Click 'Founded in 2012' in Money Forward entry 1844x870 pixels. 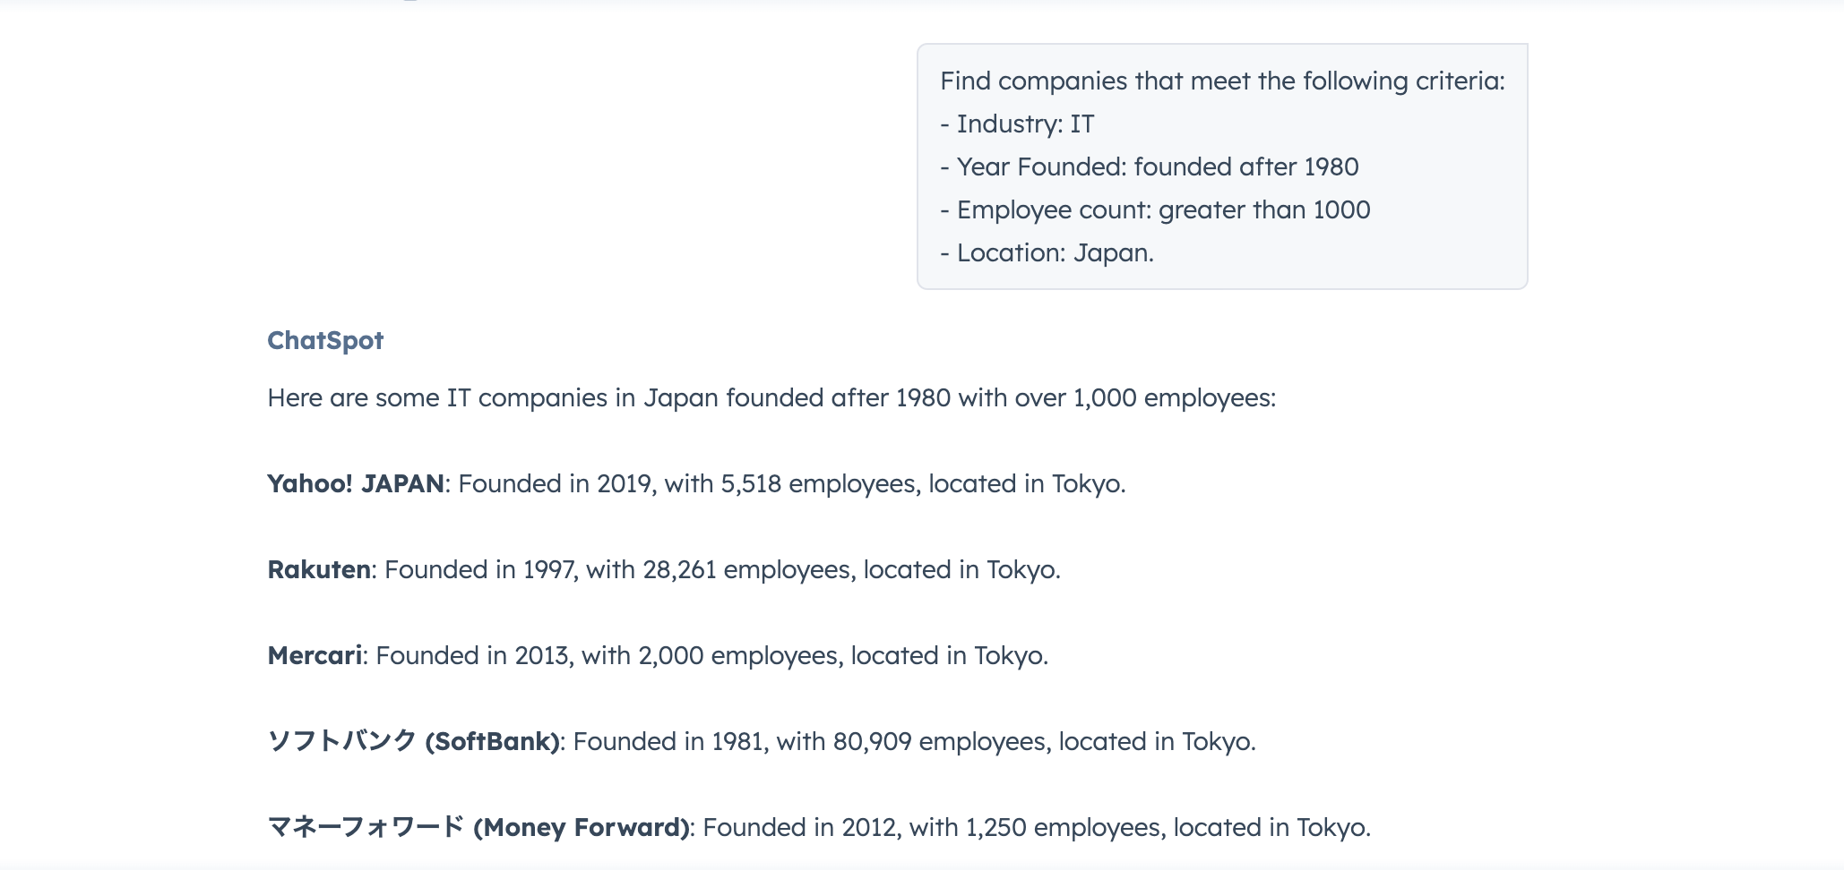coord(799,827)
